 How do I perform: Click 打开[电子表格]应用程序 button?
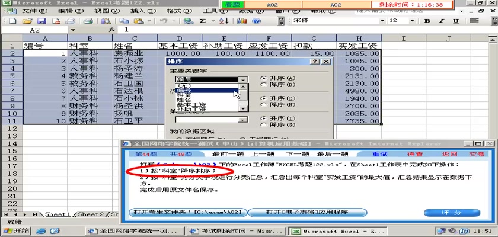click(x=307, y=212)
